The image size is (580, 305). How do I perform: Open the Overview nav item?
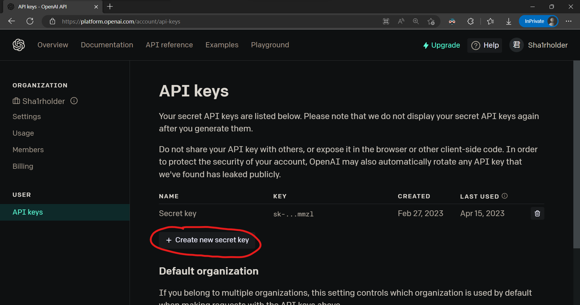pos(53,45)
